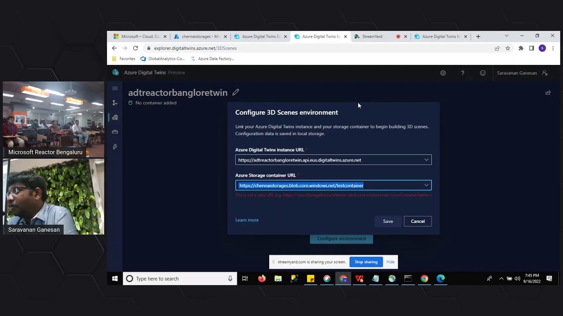The width and height of the screenshot is (563, 316).
Task: Reload the browser page
Action: pos(135,48)
